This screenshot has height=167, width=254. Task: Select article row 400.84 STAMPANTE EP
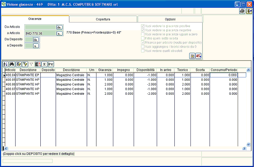pos(126,75)
